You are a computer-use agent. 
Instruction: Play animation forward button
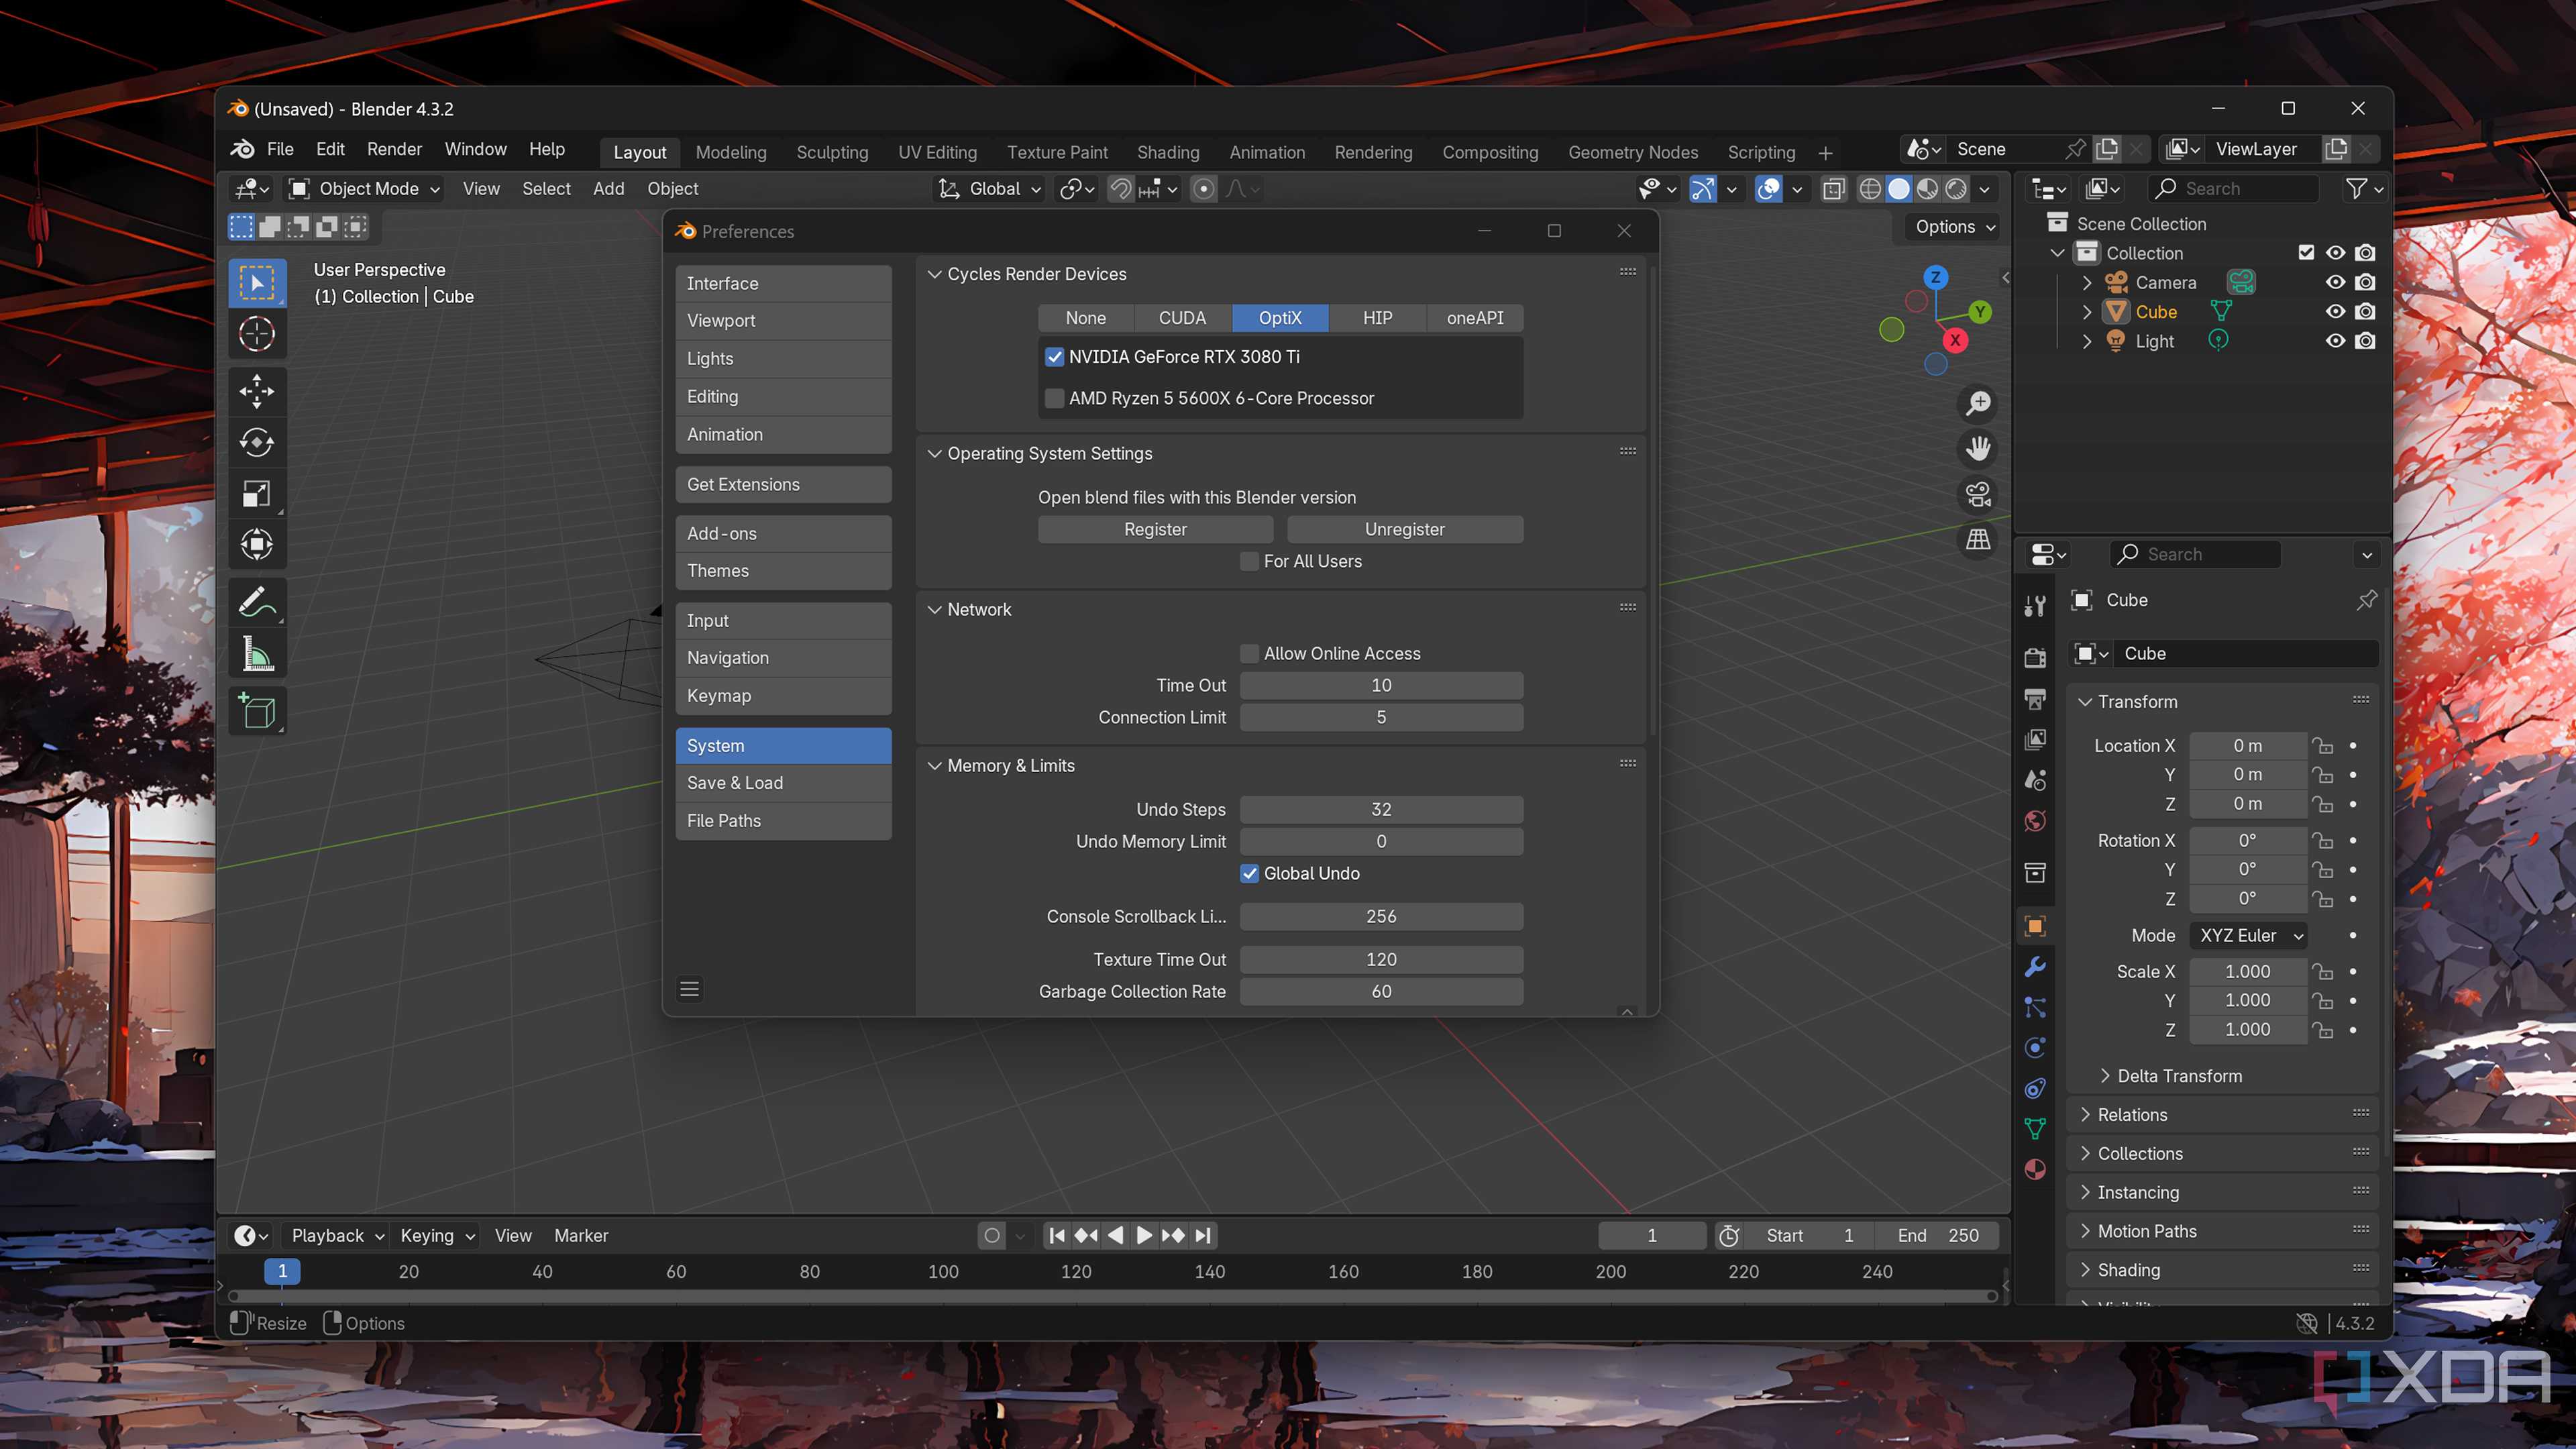tap(1144, 1235)
